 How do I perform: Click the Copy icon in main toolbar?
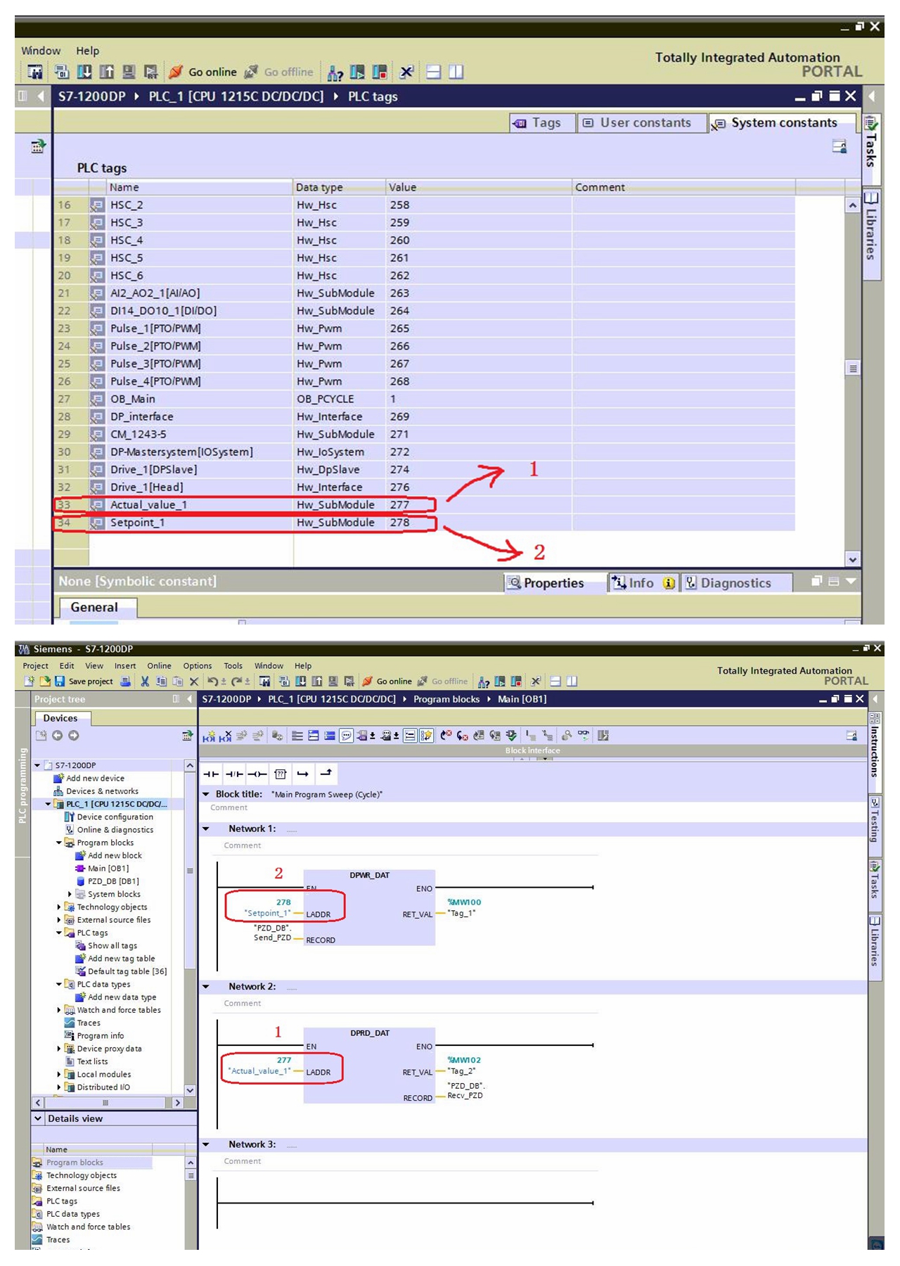[161, 681]
